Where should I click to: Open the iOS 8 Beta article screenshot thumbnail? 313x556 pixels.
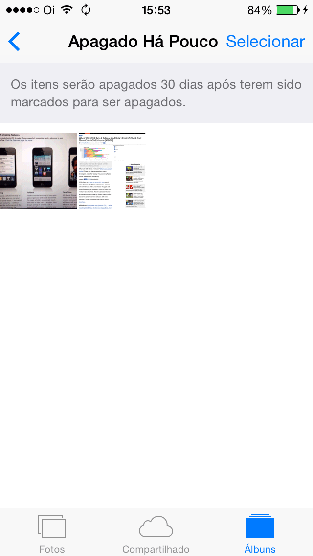[112, 171]
